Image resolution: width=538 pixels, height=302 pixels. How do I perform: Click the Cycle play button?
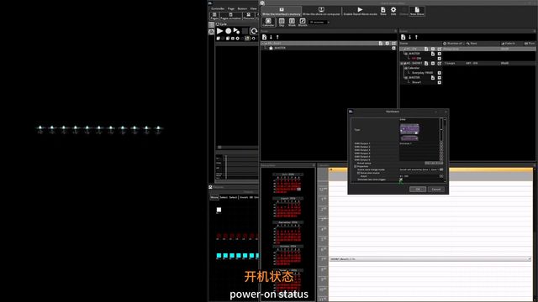pyautogui.click(x=220, y=31)
